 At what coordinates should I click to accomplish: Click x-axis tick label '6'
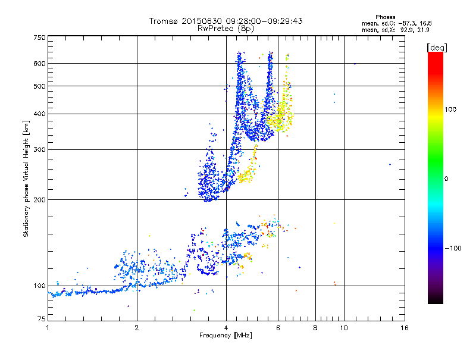click(278, 328)
